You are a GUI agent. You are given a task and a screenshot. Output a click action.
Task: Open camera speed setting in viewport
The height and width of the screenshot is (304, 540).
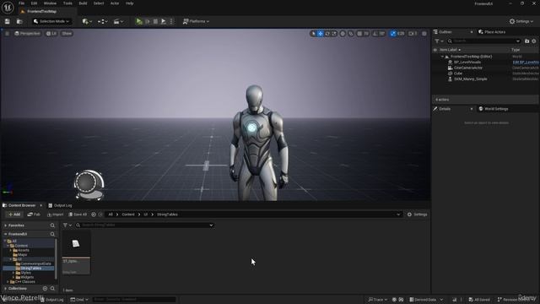tap(413, 34)
